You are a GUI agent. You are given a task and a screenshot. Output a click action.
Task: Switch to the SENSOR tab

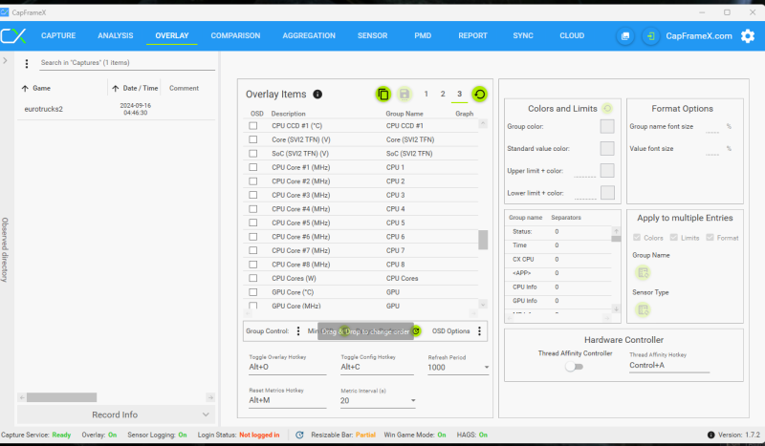(372, 35)
